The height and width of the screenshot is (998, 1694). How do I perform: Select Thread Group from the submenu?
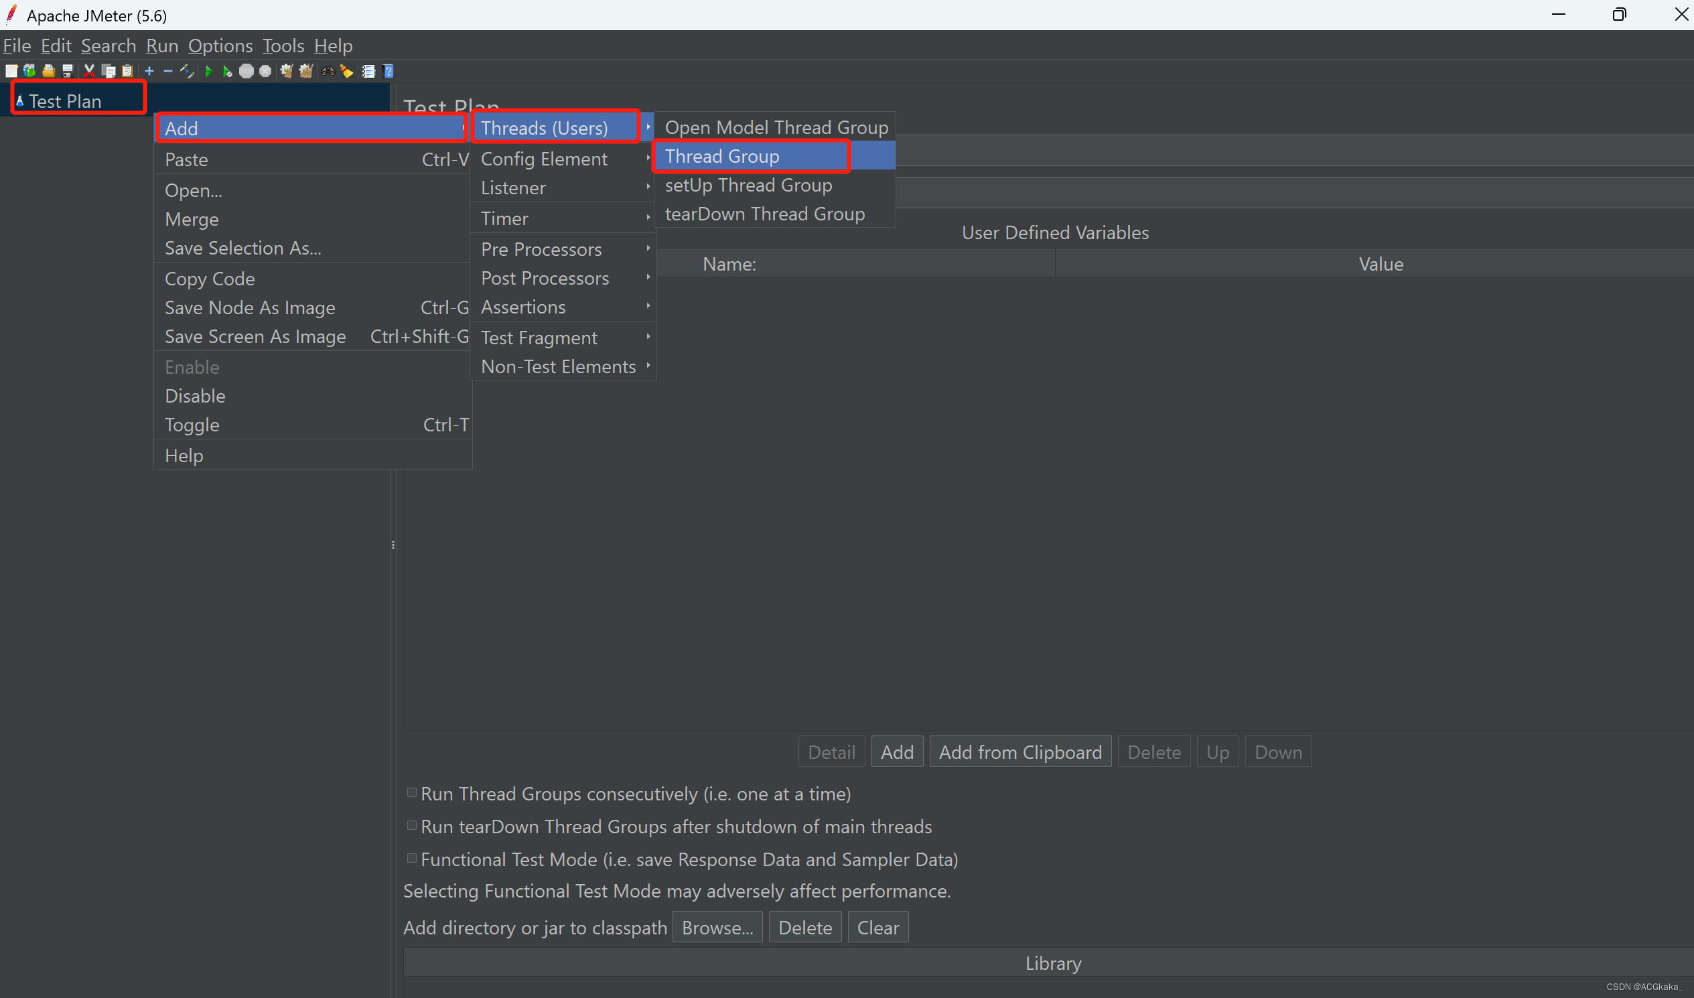point(775,156)
